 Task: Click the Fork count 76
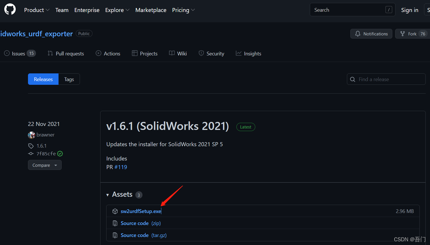tap(423, 34)
